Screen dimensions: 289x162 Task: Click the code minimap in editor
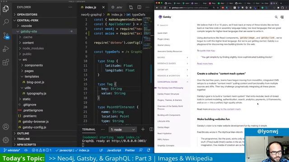(147, 33)
